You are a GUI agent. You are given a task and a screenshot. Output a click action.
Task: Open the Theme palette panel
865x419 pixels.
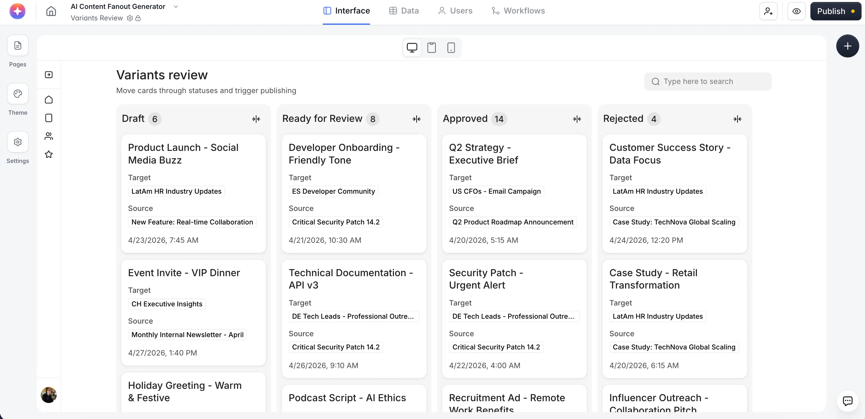[18, 94]
